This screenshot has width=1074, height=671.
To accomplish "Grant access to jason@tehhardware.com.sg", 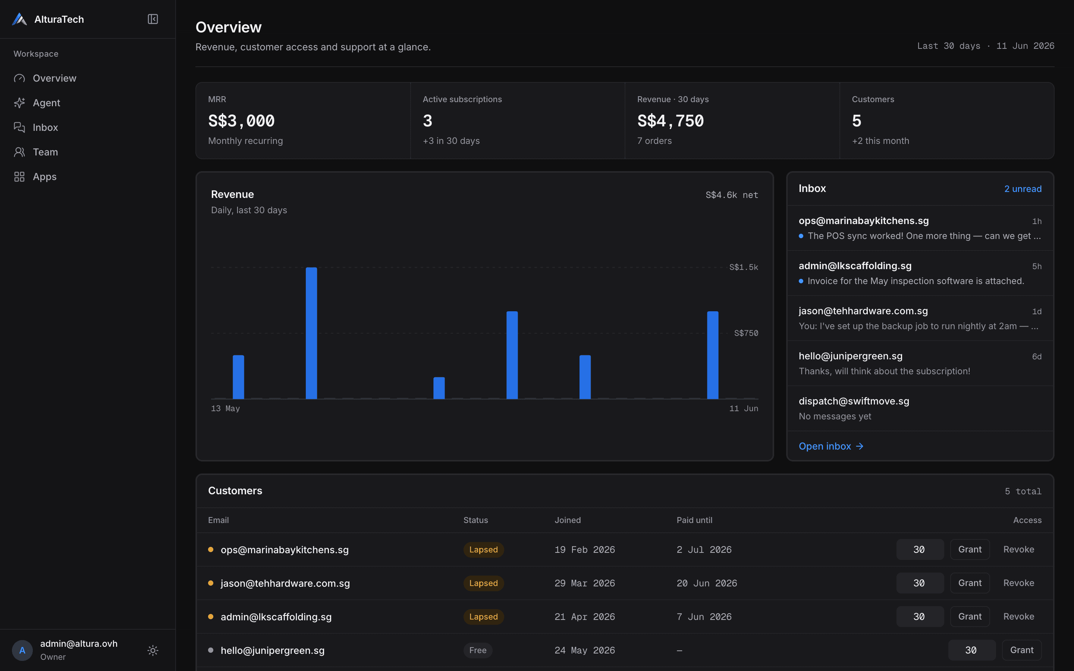I will (970, 583).
